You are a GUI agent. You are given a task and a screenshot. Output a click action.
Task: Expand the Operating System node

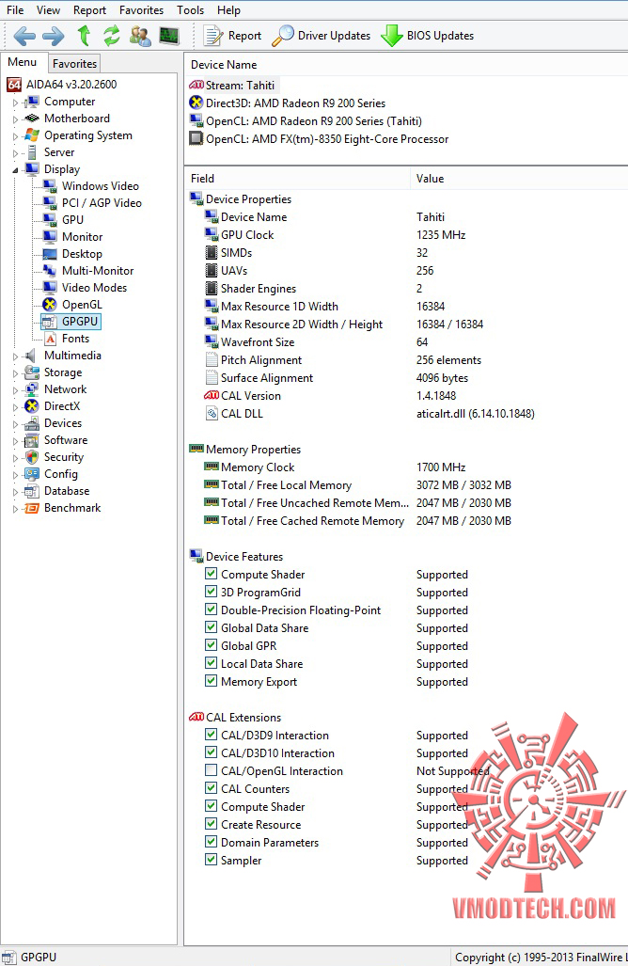click(x=15, y=136)
